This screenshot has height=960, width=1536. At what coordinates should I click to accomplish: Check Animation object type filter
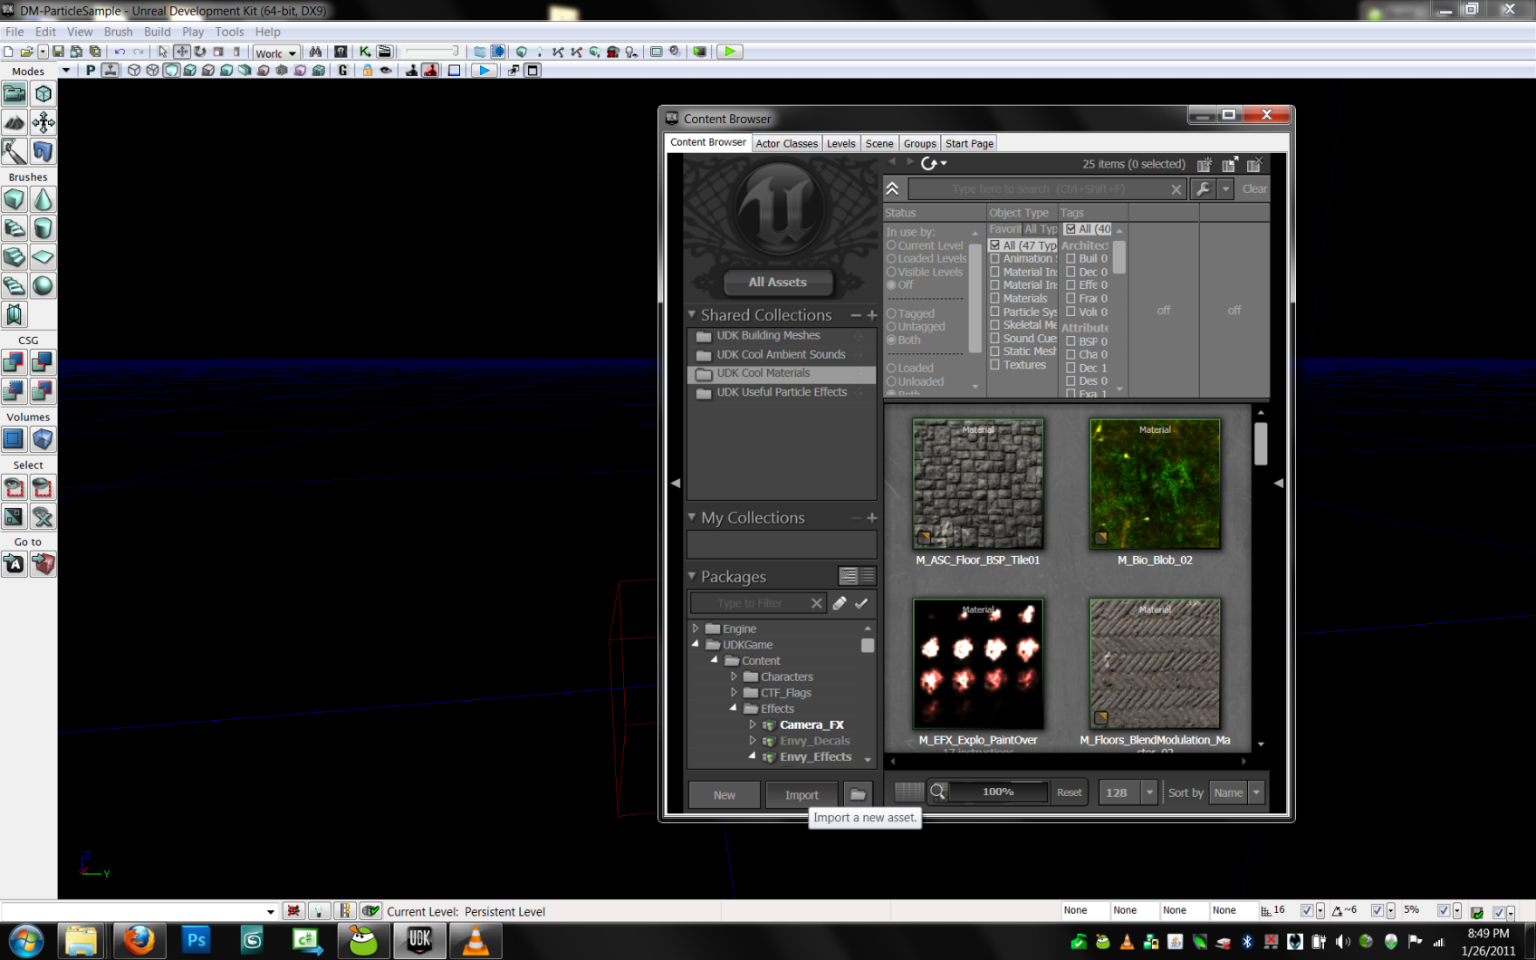994,259
